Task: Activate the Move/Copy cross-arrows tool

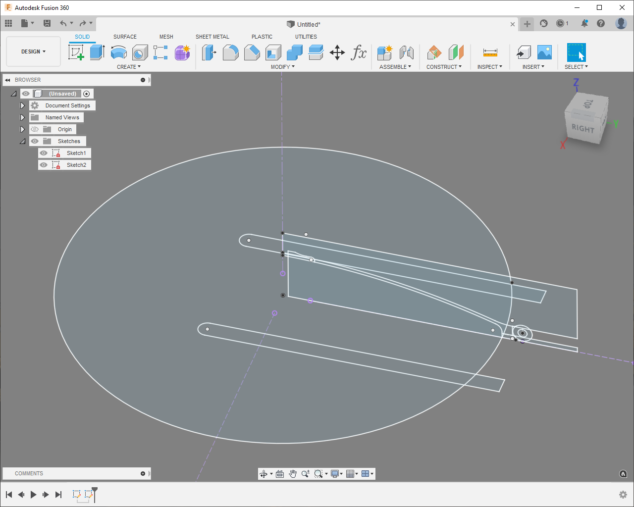Action: point(337,52)
